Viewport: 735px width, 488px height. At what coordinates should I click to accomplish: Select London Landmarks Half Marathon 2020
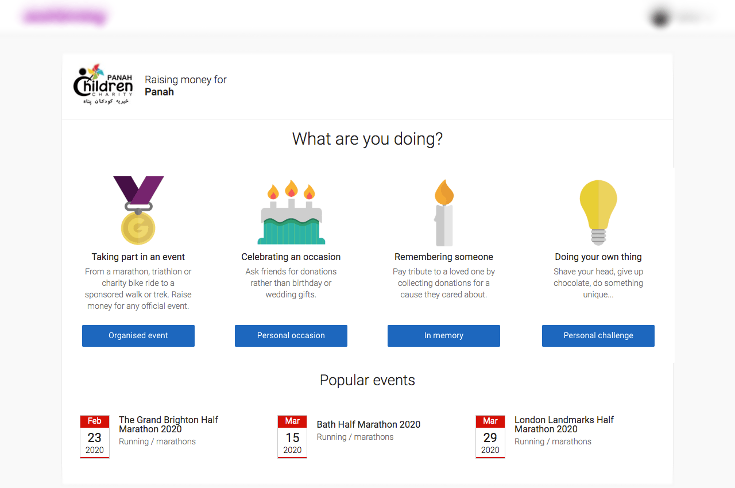(564, 424)
